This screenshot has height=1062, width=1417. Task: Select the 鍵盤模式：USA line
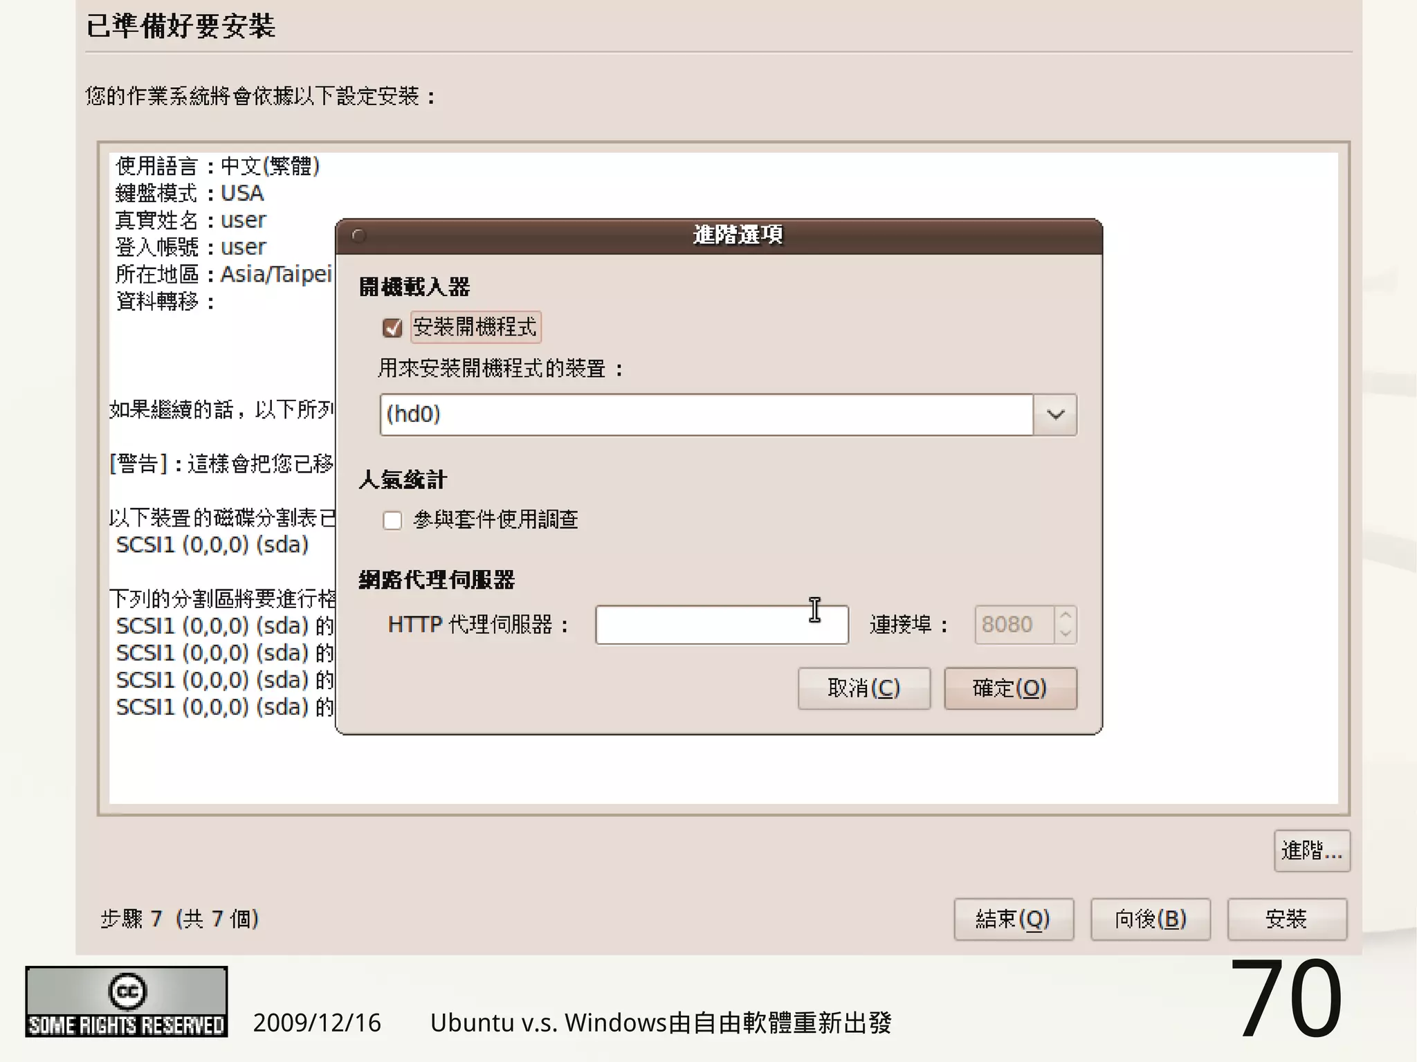pyautogui.click(x=190, y=193)
